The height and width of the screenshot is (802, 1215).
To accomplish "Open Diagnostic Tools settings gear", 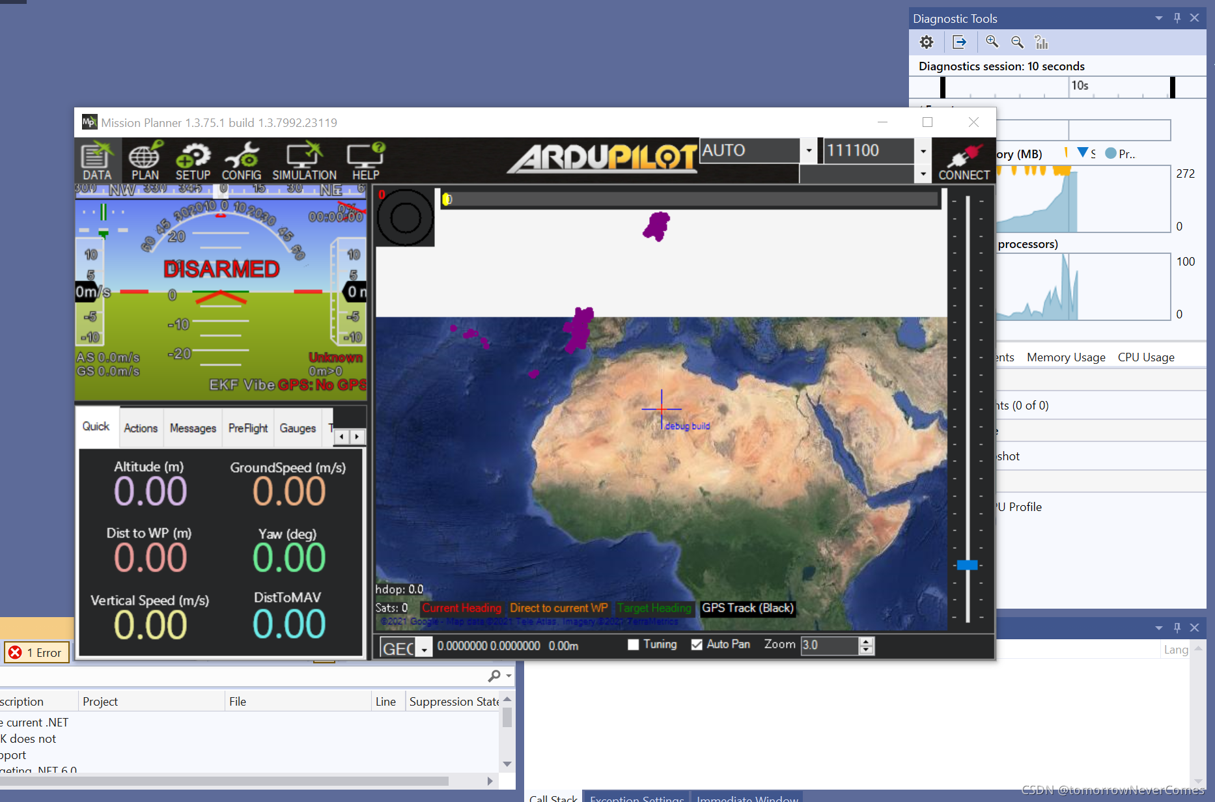I will (x=927, y=42).
